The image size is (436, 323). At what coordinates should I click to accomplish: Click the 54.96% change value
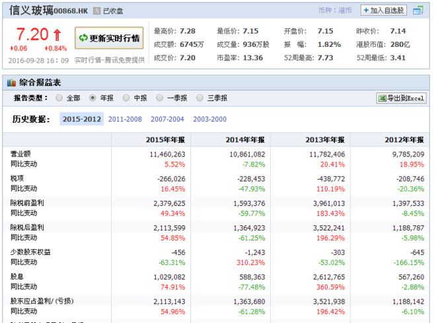click(x=172, y=312)
